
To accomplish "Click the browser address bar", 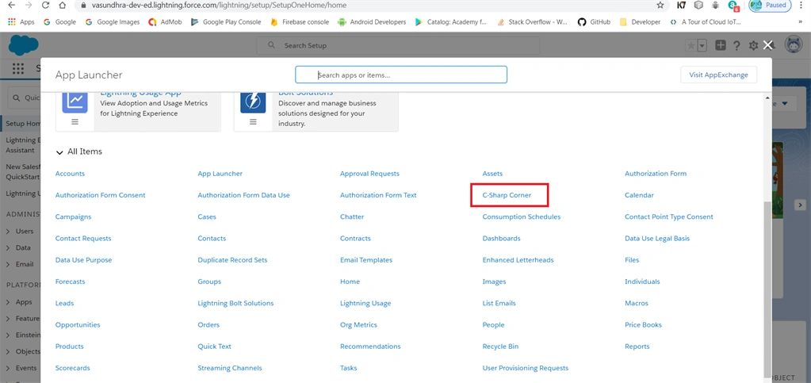I will pos(369,6).
